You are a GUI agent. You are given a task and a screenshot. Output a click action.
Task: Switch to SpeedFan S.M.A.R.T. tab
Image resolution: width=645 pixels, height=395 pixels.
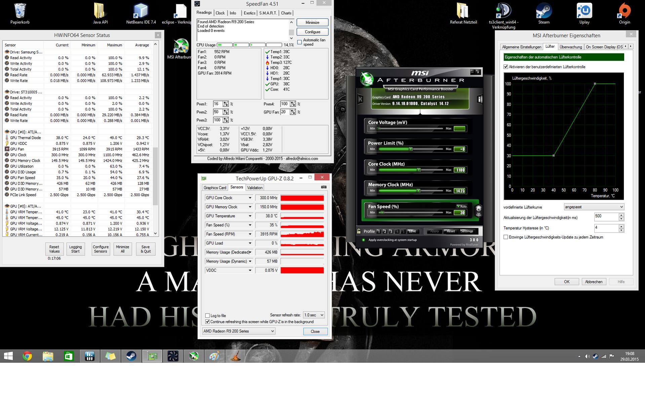(268, 13)
